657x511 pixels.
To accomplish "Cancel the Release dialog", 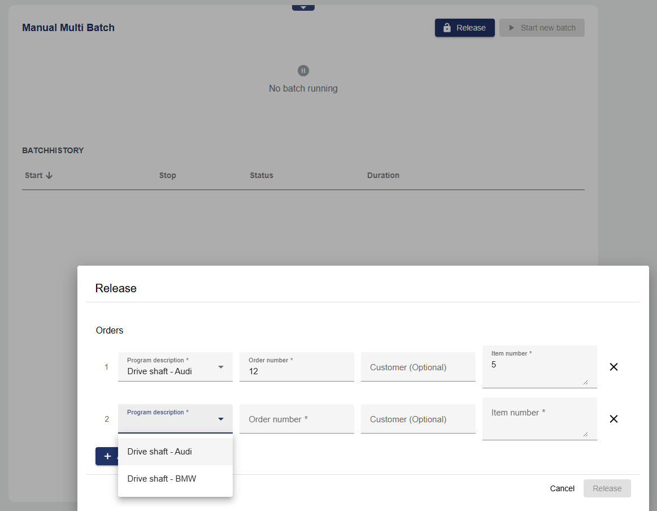I will pos(562,488).
